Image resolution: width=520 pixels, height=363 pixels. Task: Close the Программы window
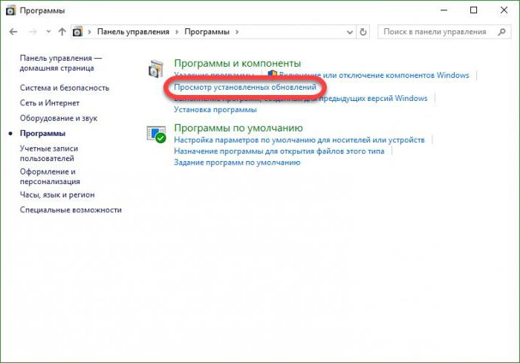click(504, 10)
